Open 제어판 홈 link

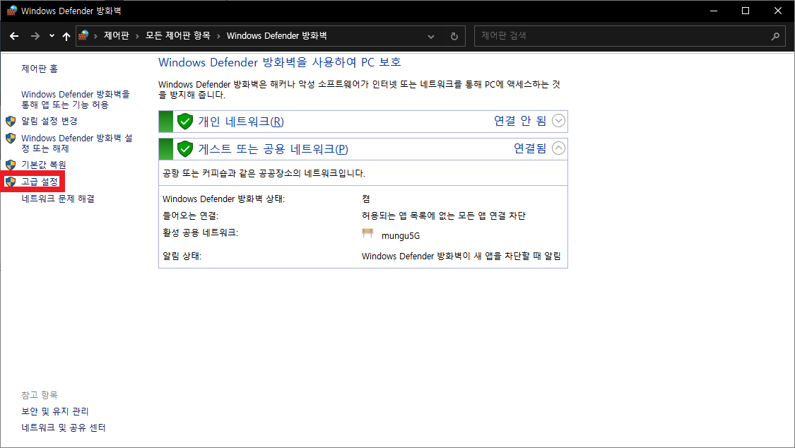click(40, 69)
